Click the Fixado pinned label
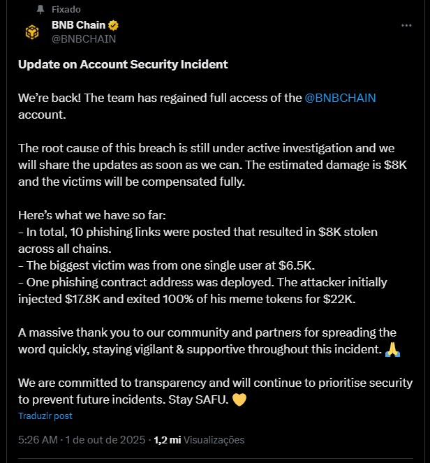430x463 pixels. point(66,10)
